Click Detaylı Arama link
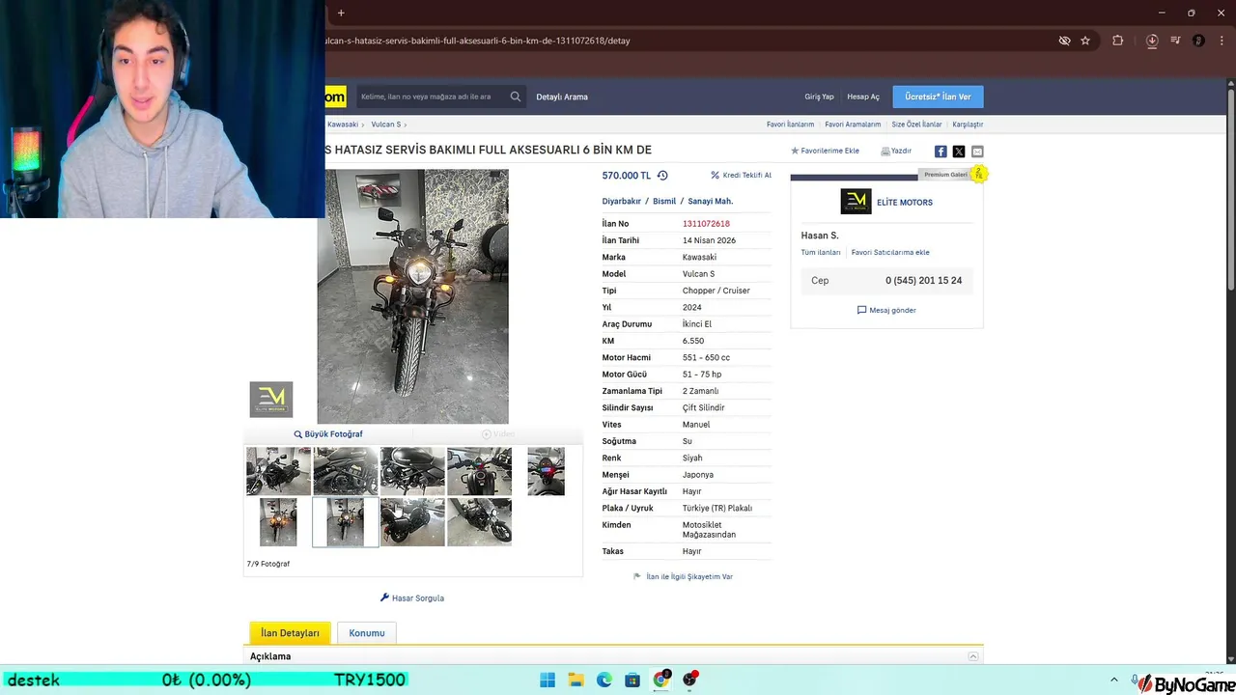 point(562,97)
